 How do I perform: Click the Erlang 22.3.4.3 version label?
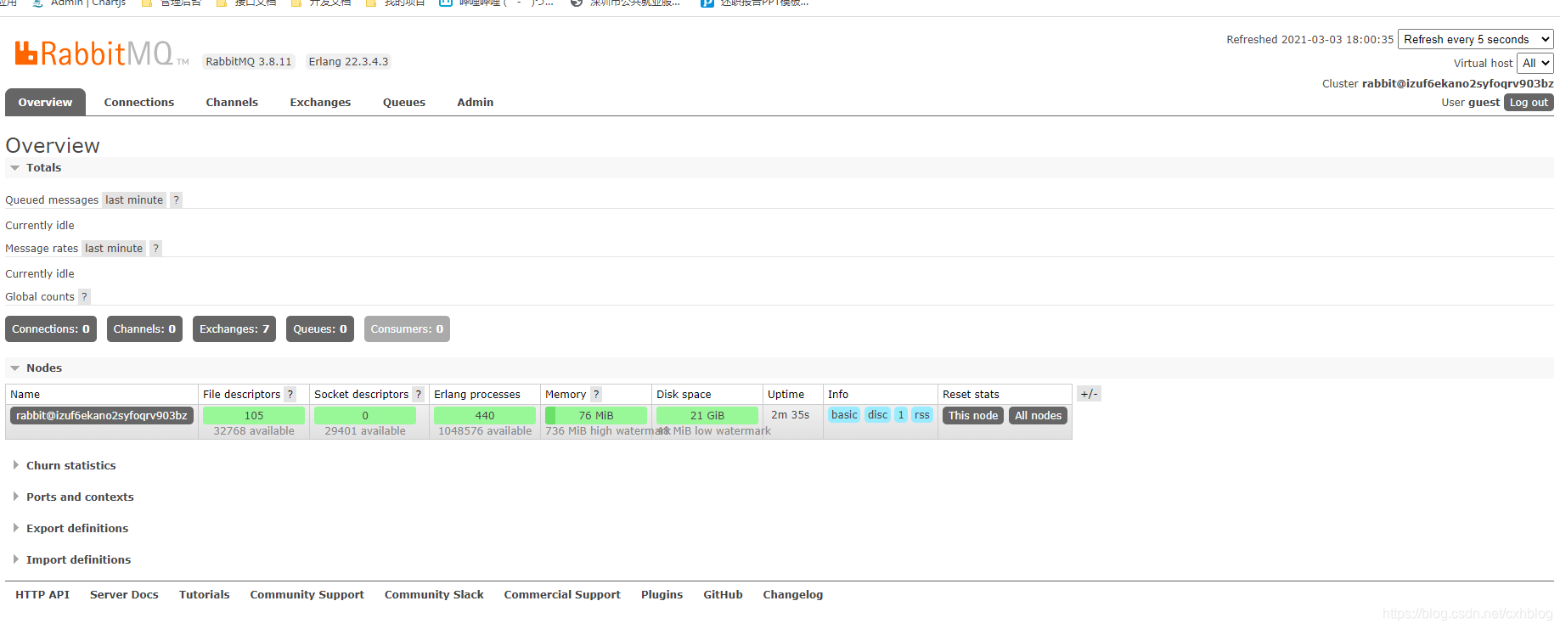(348, 62)
